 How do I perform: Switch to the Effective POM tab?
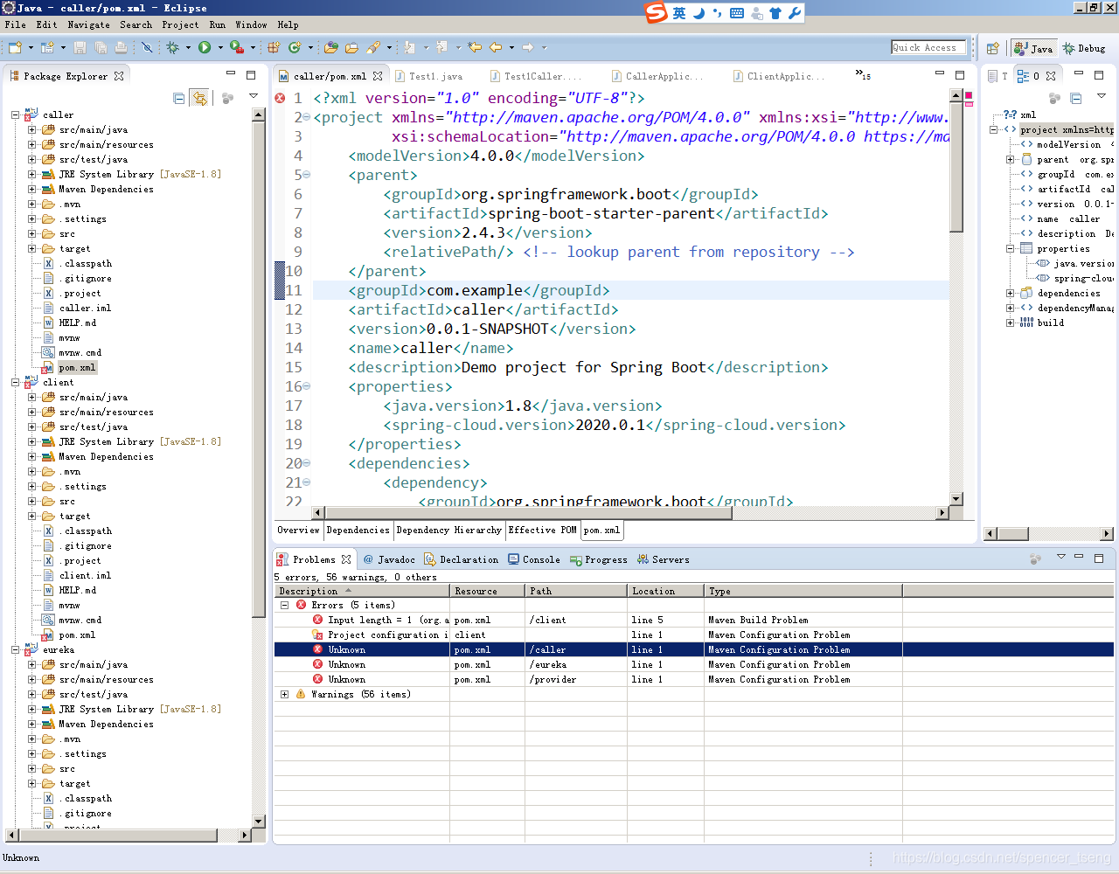[x=542, y=530]
